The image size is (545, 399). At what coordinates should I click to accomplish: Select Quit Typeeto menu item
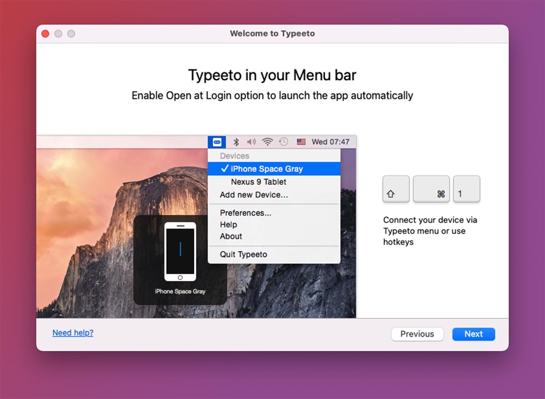tap(243, 254)
